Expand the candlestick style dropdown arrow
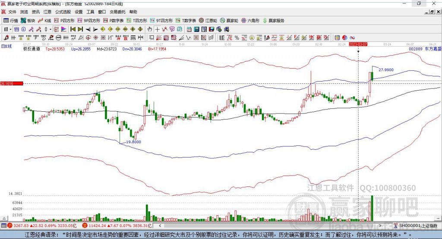The image size is (442, 239). 50,29
